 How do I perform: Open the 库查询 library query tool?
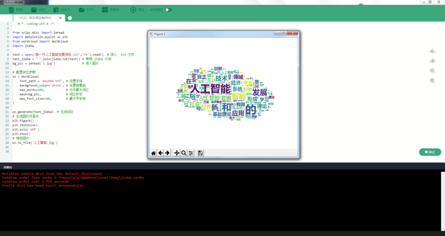click(111, 9)
